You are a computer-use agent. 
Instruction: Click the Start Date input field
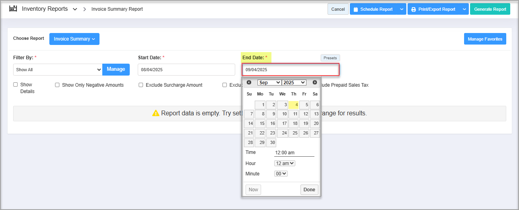pos(186,70)
